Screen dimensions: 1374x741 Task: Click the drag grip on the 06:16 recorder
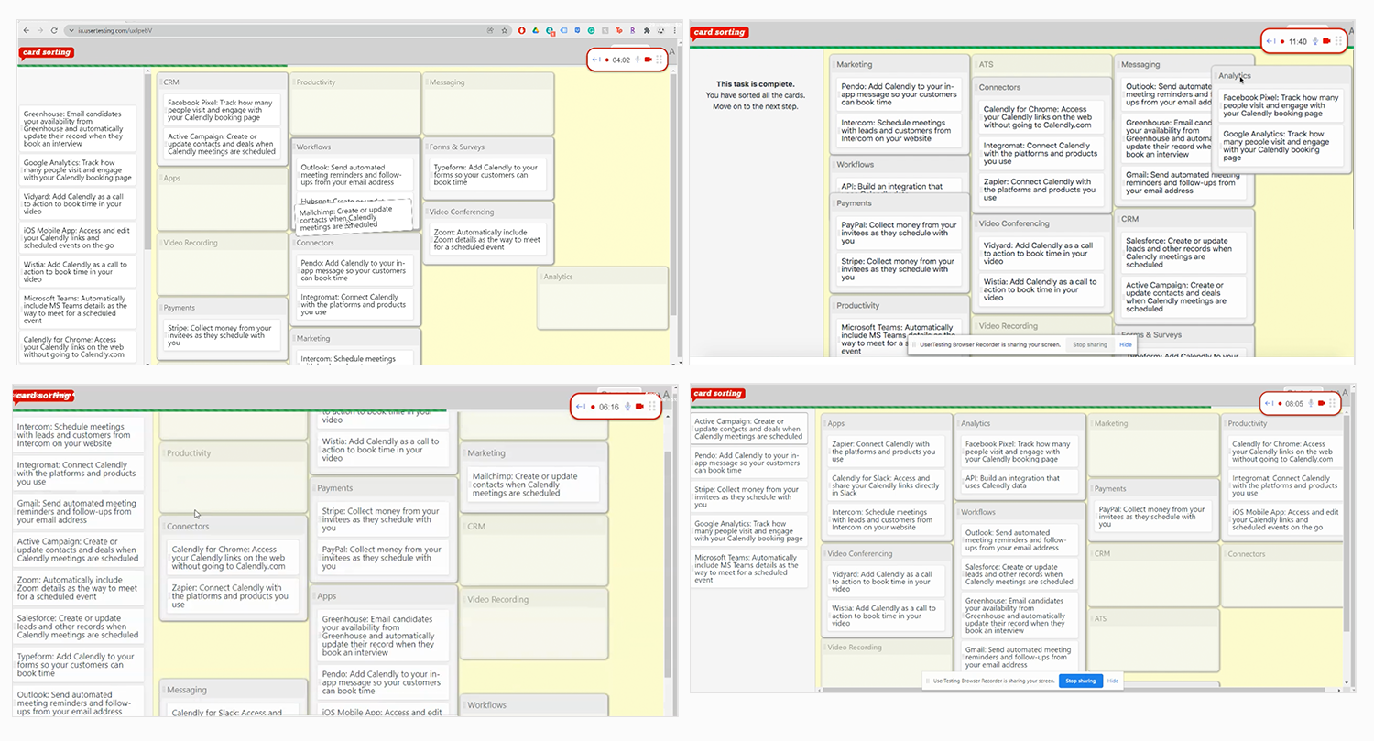pyautogui.click(x=651, y=407)
